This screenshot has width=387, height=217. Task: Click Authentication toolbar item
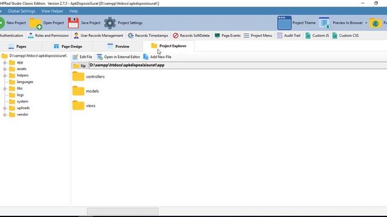11,36
